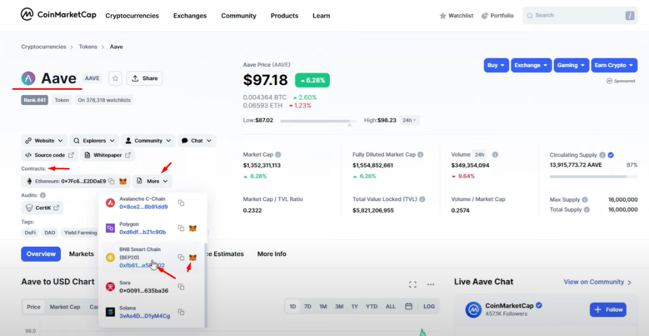
Task: Open the Source code link
Action: pyautogui.click(x=50, y=155)
